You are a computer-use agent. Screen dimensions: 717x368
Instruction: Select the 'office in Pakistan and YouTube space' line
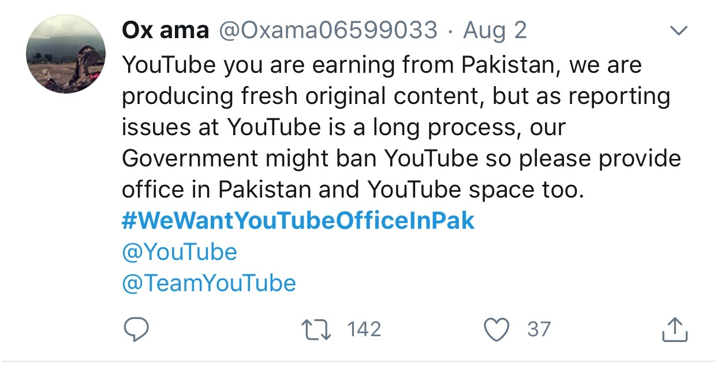tap(353, 189)
